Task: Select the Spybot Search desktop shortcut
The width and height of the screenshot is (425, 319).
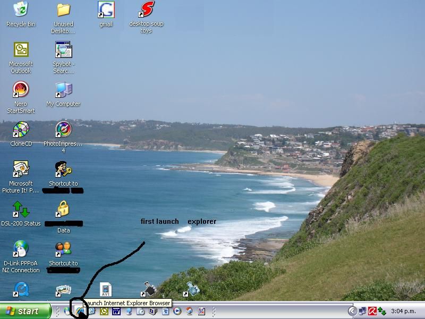Action: pyautogui.click(x=63, y=57)
